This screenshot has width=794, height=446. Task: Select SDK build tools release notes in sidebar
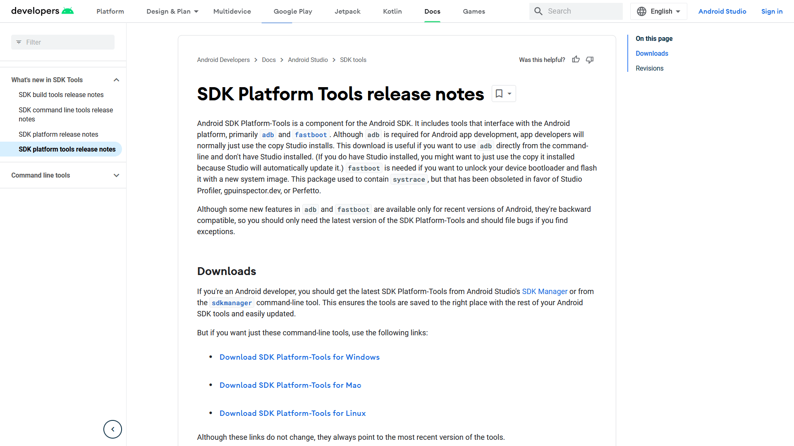61,95
